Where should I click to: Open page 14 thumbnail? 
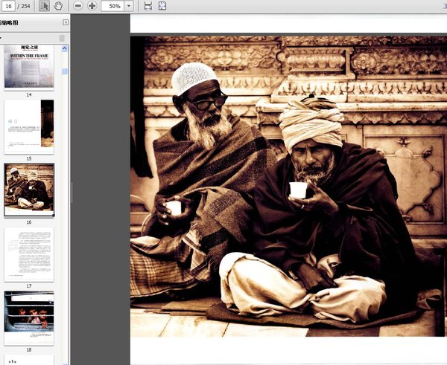point(29,67)
